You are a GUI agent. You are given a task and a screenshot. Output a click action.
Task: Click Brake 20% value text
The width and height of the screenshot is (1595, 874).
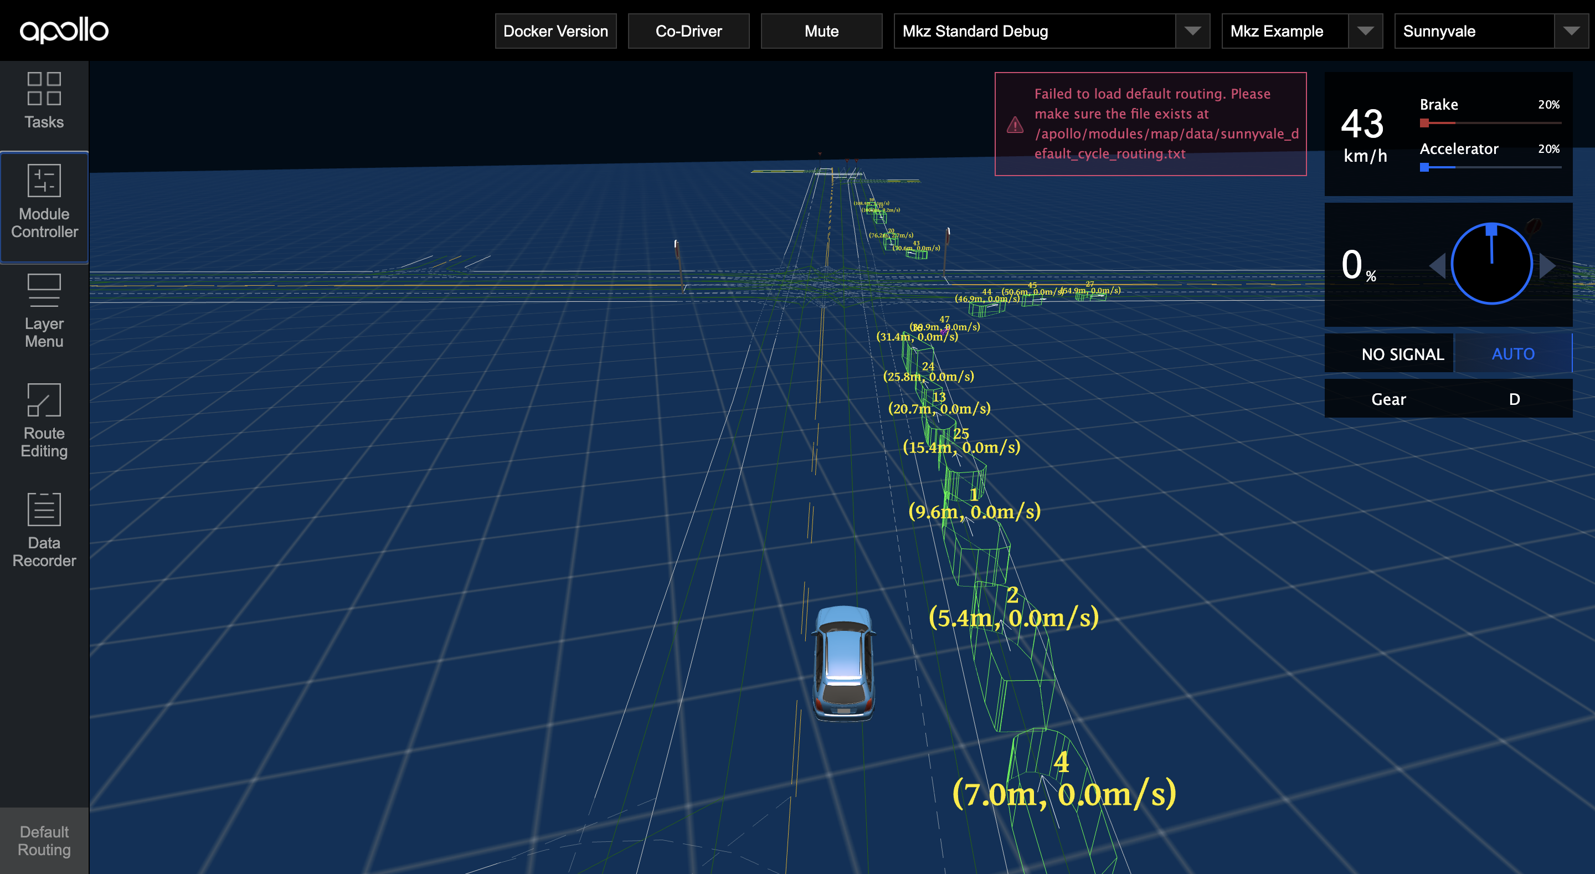(x=1548, y=105)
